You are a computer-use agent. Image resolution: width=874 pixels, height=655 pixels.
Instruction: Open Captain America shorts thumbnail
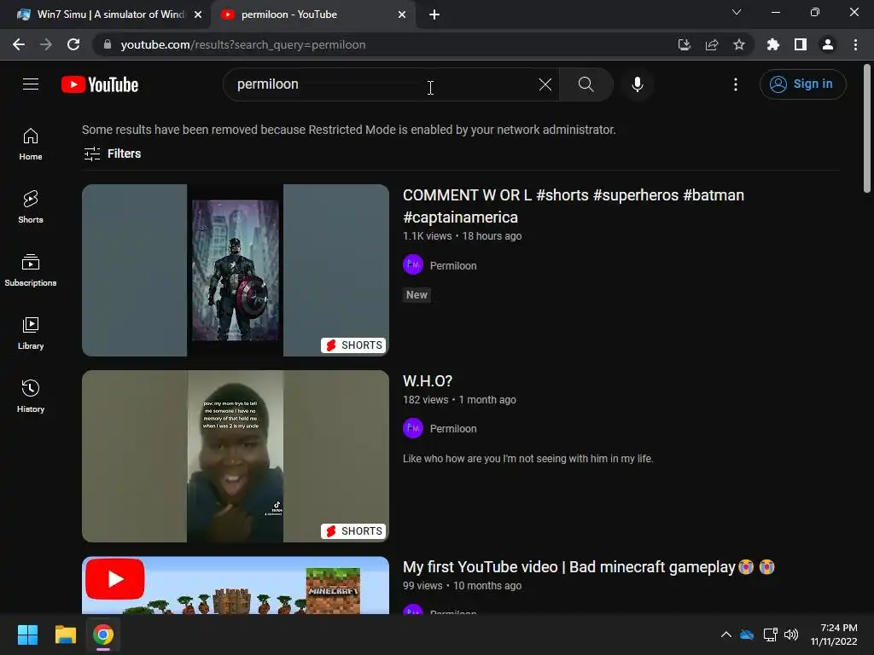(x=236, y=270)
